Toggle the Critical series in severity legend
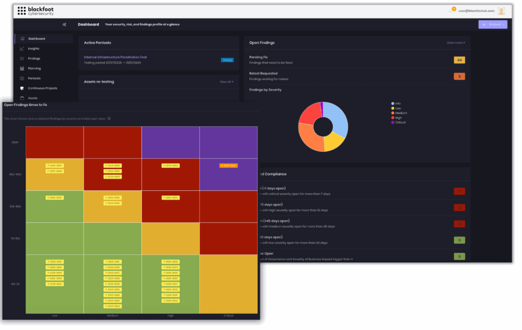Viewport: 522px width, 330px height. [x=398, y=122]
